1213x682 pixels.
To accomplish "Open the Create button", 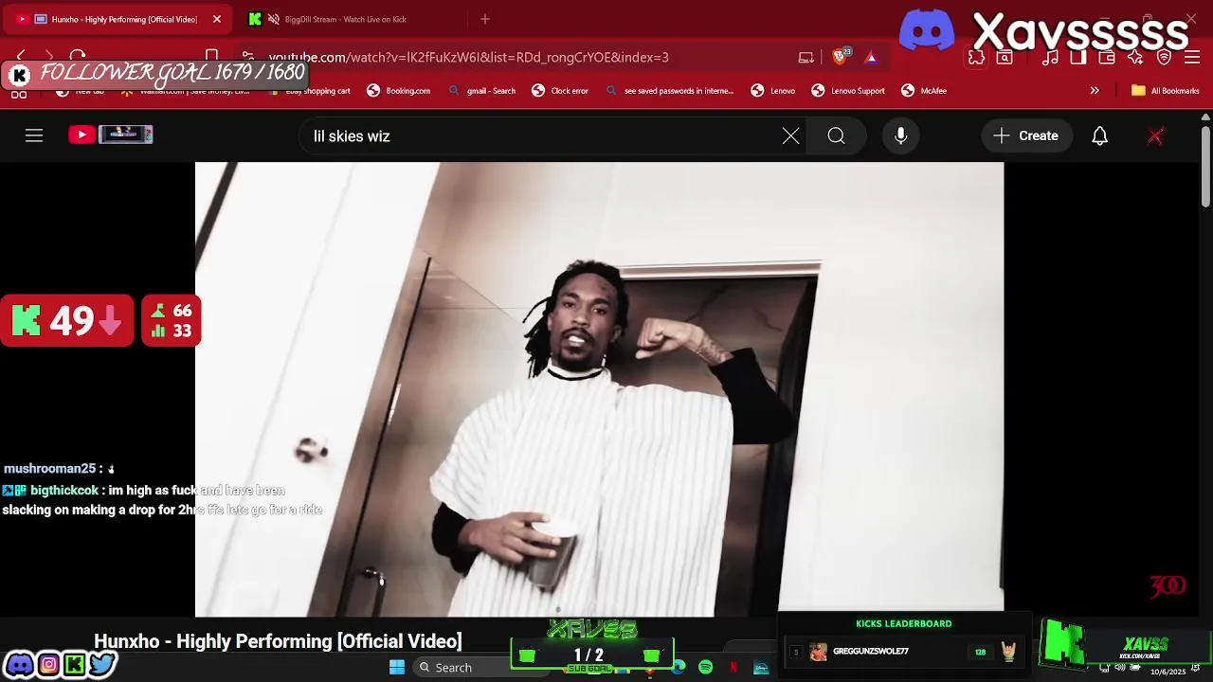I will tap(1026, 136).
